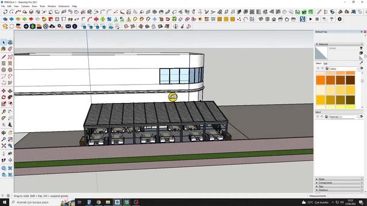Click the yellow warning triangle toolbar icon
Screen dimensions: 367x206
[x=128, y=19]
